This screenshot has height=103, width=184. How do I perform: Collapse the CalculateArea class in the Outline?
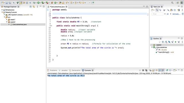click(x=152, y=47)
